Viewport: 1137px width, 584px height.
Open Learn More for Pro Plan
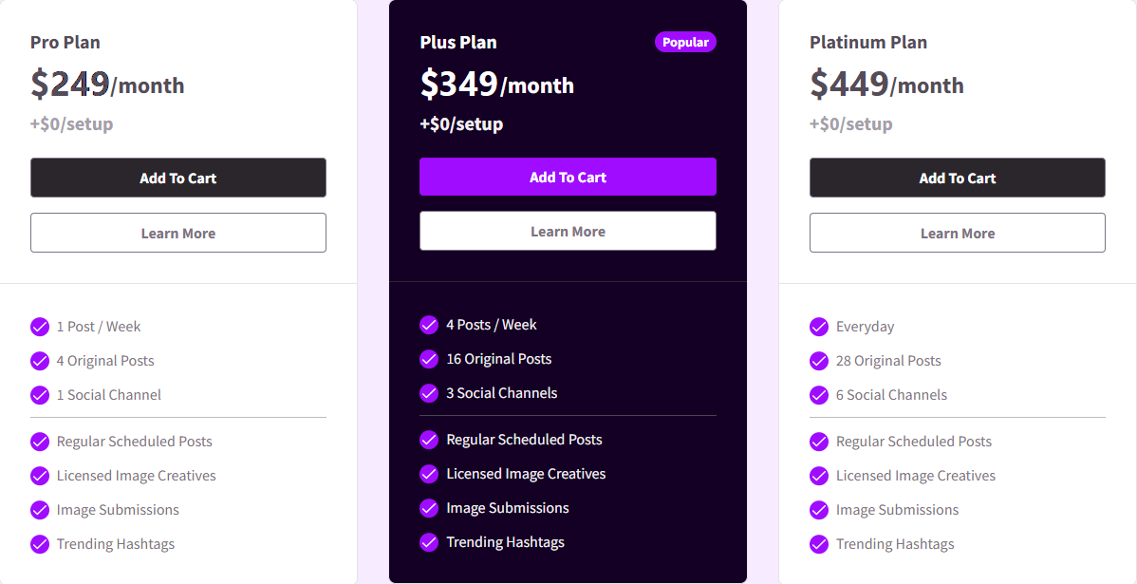click(178, 233)
